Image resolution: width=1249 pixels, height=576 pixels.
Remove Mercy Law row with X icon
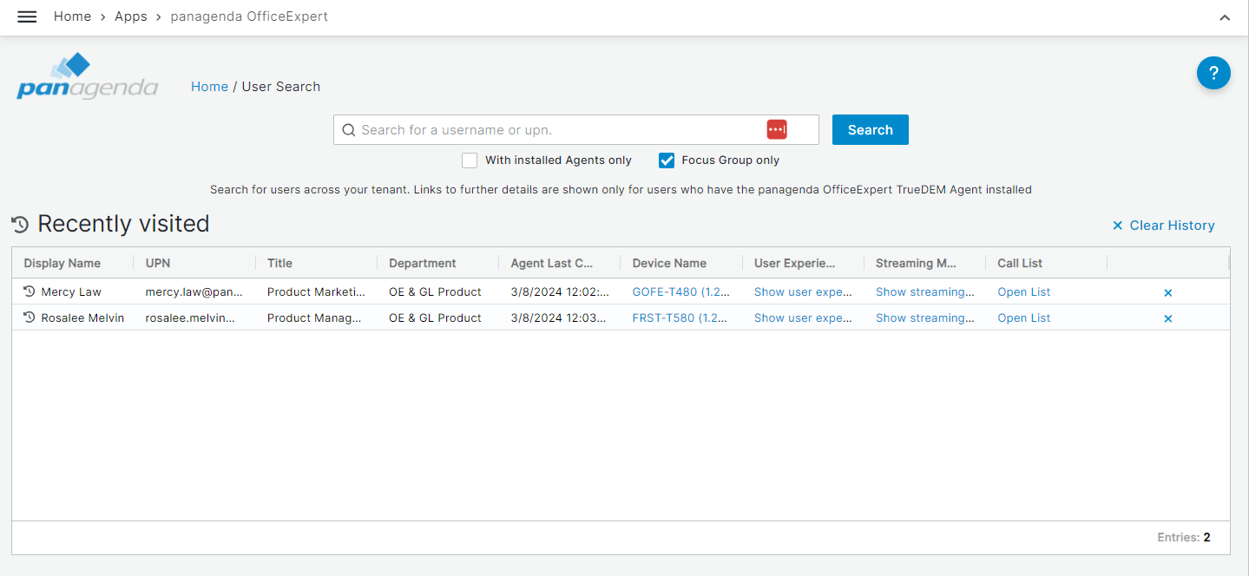point(1167,292)
